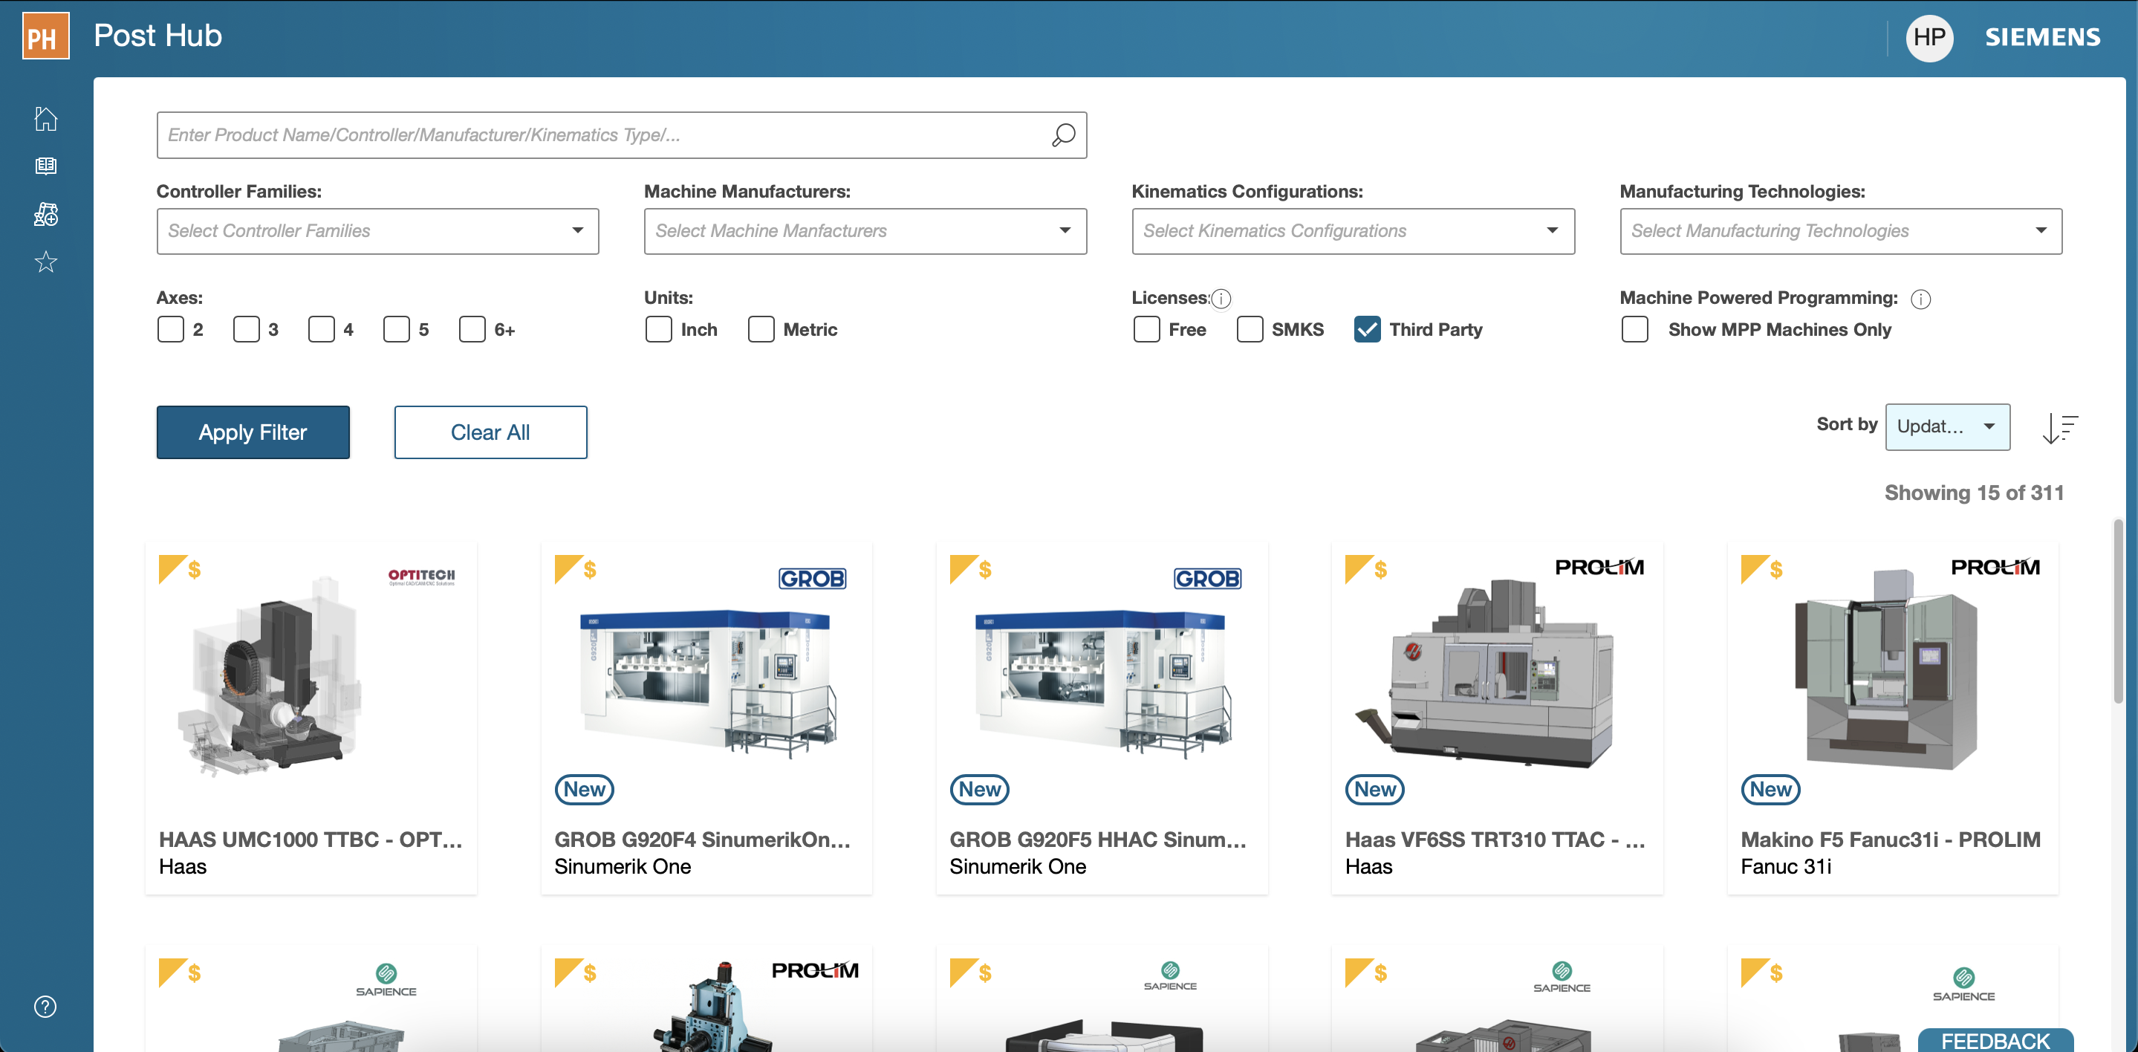Screen dimensions: 2138x1052
Task: Enable the 5 axes checkbox
Action: pos(396,330)
